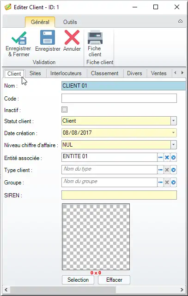Collapse the ribbon with the top-right chevron
Image resolution: width=188 pixels, height=296 pixels.
click(x=180, y=21)
